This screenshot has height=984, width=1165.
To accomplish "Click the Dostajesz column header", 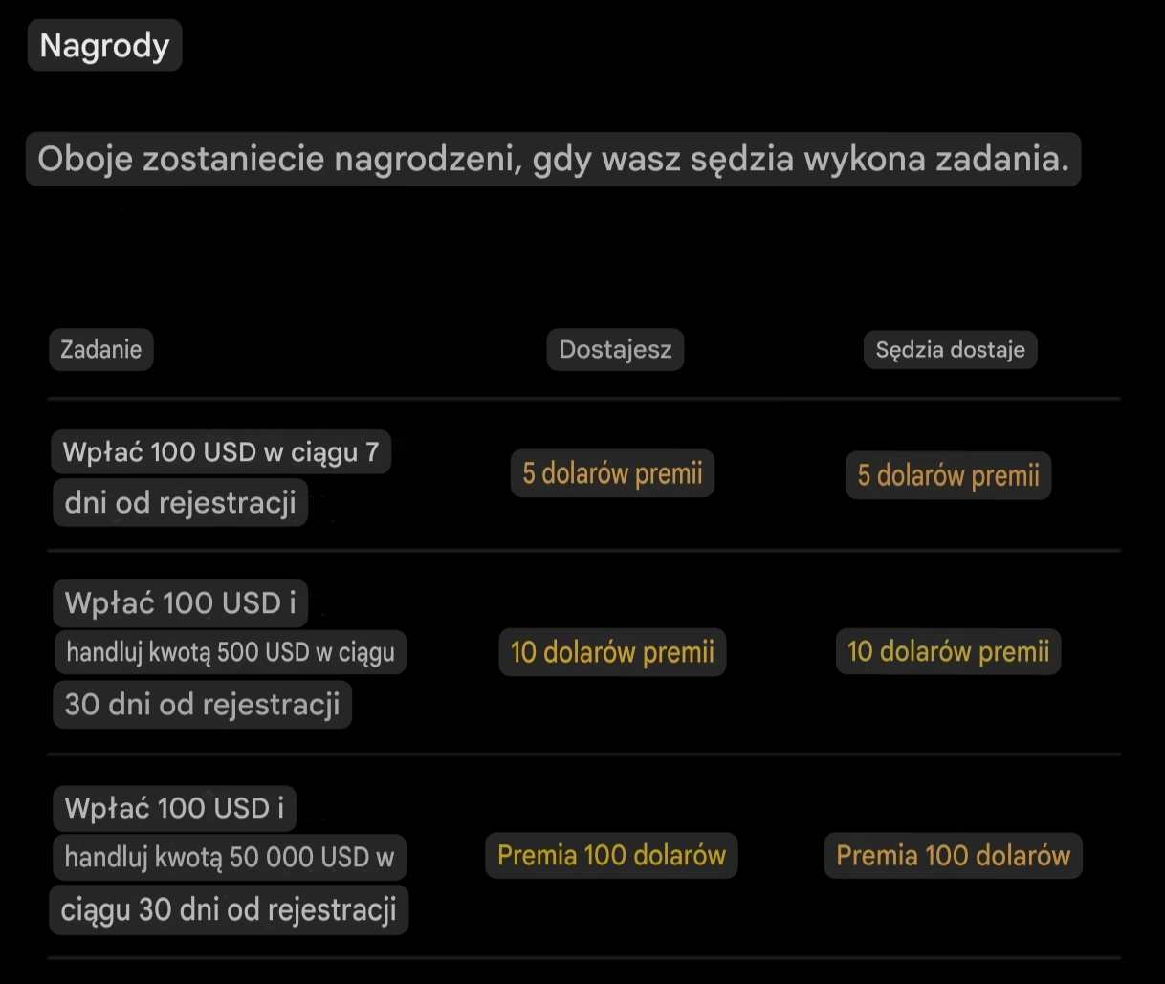I will (x=615, y=349).
